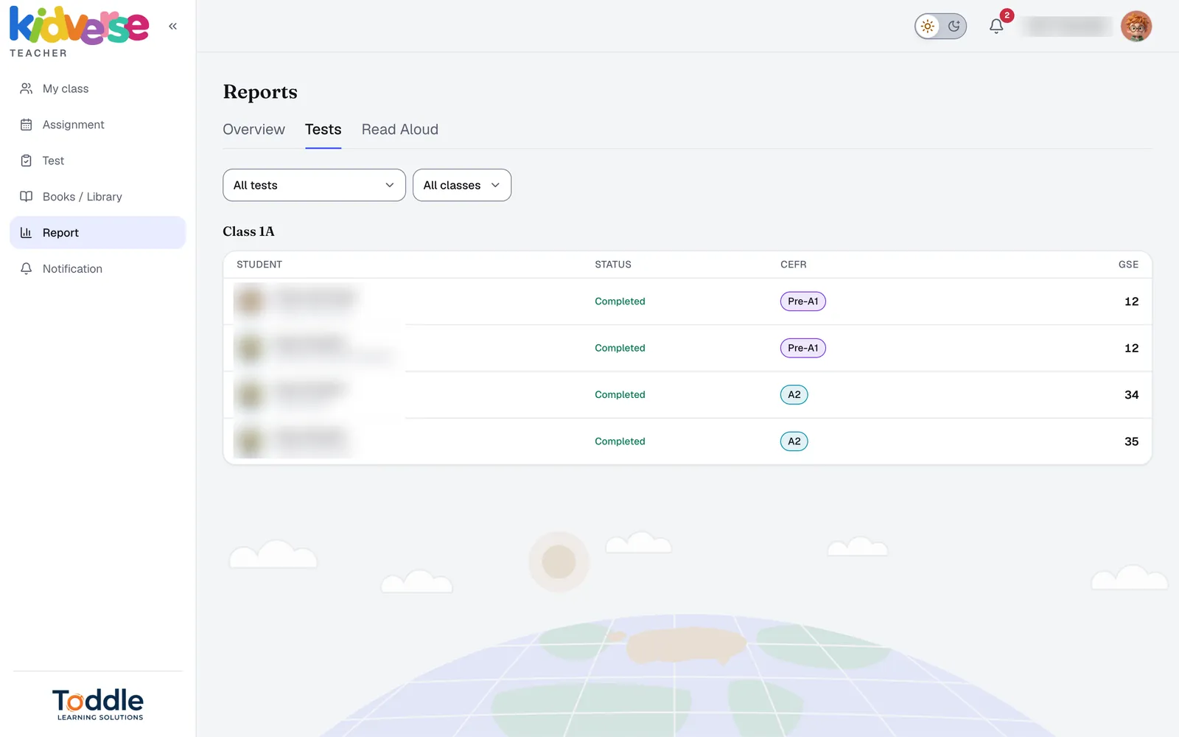Click the CEFR column header
Image resolution: width=1179 pixels, height=737 pixels.
click(x=794, y=265)
